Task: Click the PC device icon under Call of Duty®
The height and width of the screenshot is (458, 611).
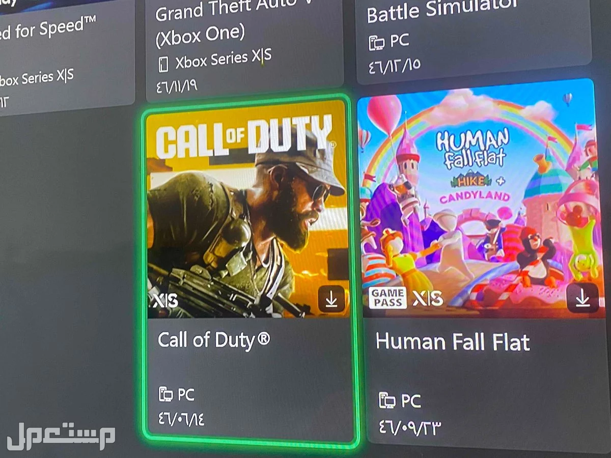Action: 166,394
